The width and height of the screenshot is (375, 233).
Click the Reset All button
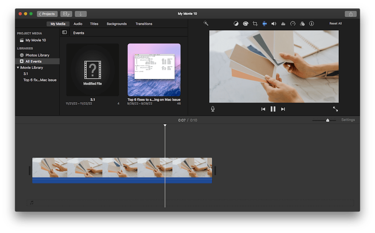point(335,24)
